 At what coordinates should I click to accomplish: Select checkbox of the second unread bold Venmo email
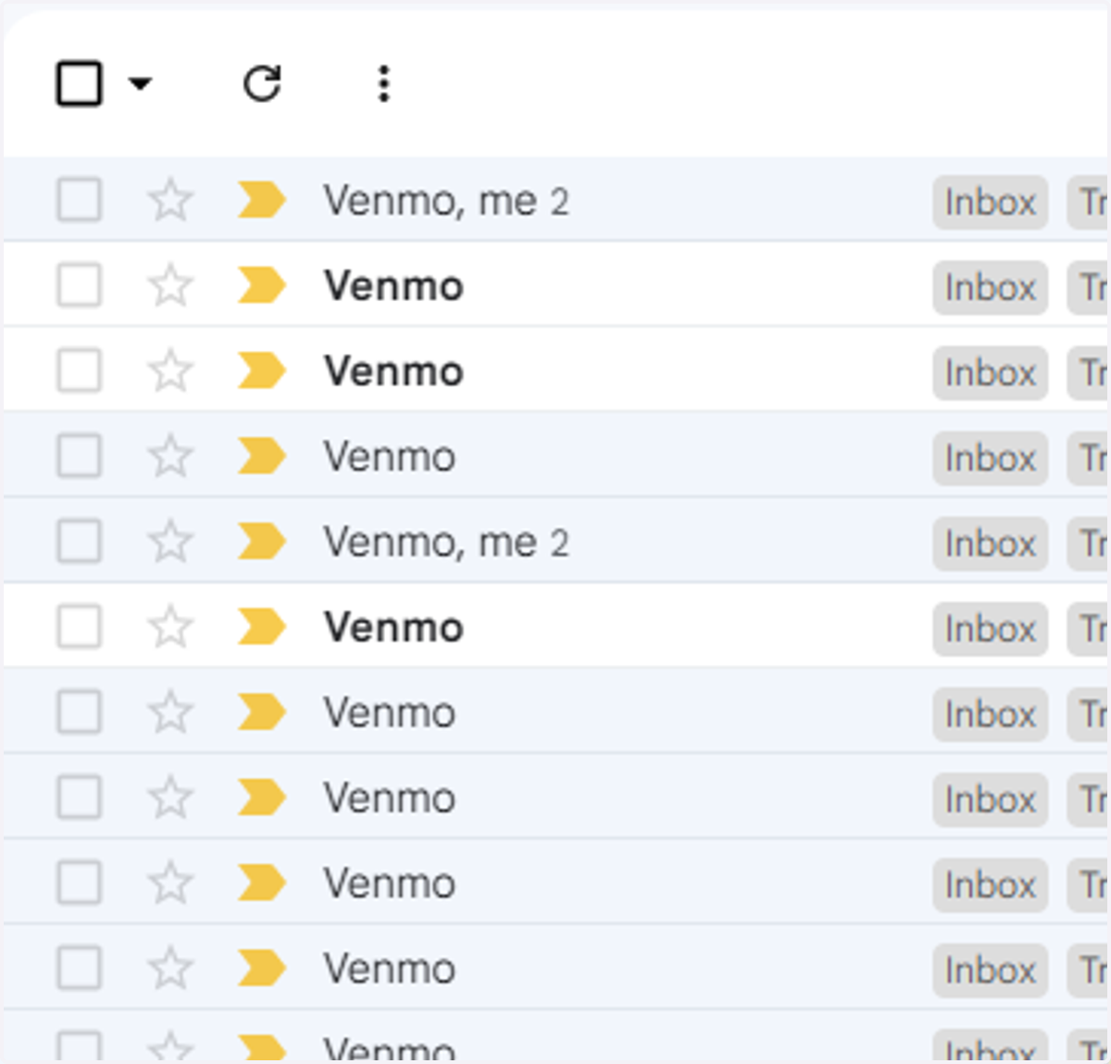(79, 370)
